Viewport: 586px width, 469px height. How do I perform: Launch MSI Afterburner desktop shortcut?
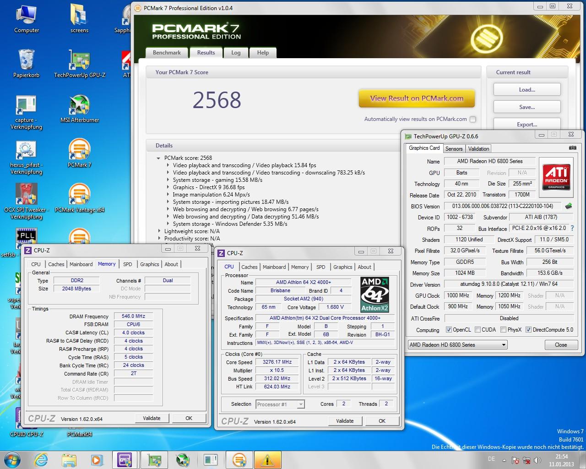click(80, 109)
